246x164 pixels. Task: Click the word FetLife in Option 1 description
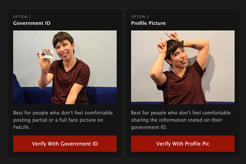point(23,127)
